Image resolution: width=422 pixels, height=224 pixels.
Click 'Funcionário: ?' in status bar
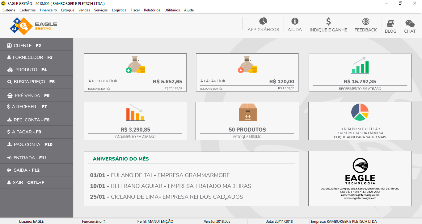93,221
